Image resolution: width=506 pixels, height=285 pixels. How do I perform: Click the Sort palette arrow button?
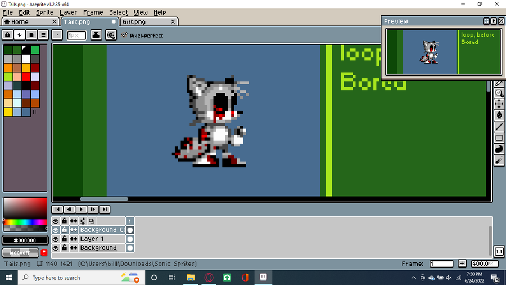pos(19,35)
